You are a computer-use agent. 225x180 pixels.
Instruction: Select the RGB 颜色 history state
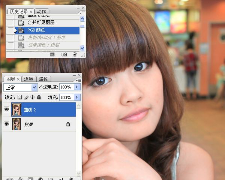(47, 30)
